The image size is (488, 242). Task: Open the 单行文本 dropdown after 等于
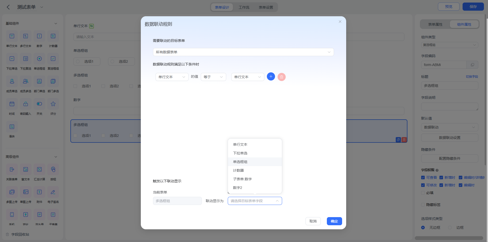click(x=248, y=77)
